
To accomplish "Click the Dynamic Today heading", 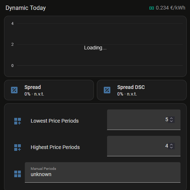I will [26, 8].
